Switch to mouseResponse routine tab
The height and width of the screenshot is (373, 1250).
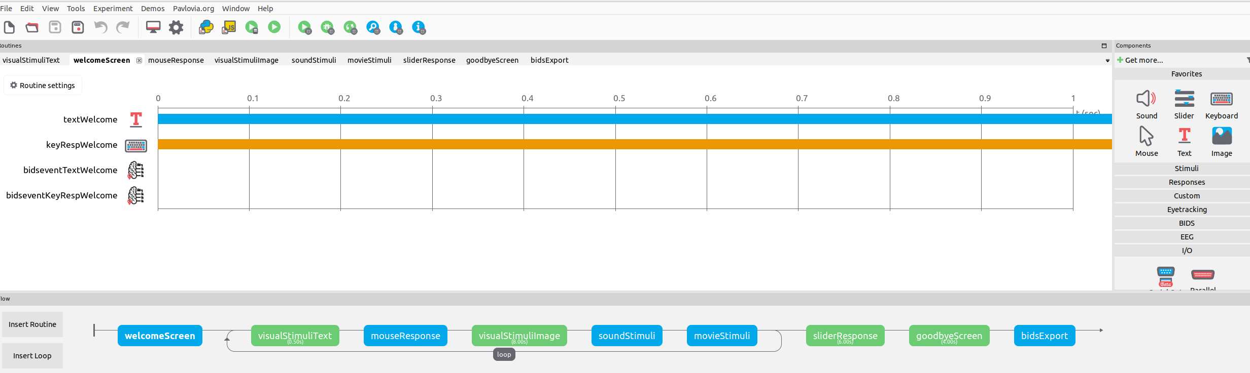(176, 60)
